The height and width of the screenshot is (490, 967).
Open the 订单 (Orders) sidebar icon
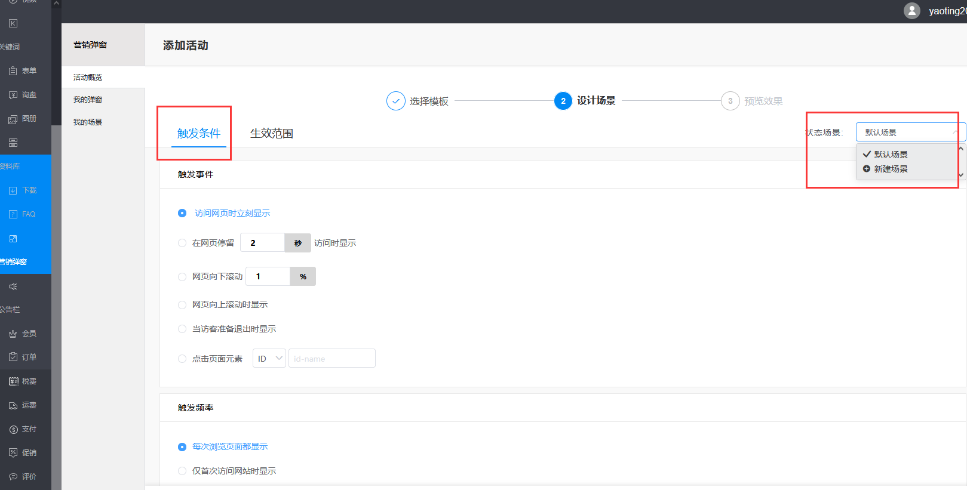(x=13, y=357)
